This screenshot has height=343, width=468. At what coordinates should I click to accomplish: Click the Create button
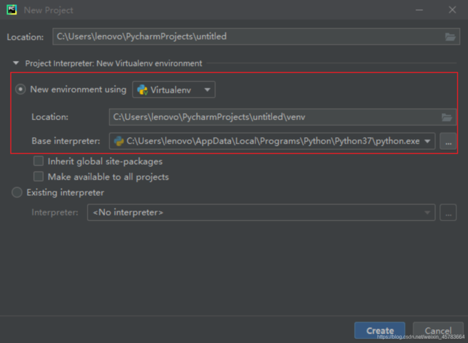380,331
